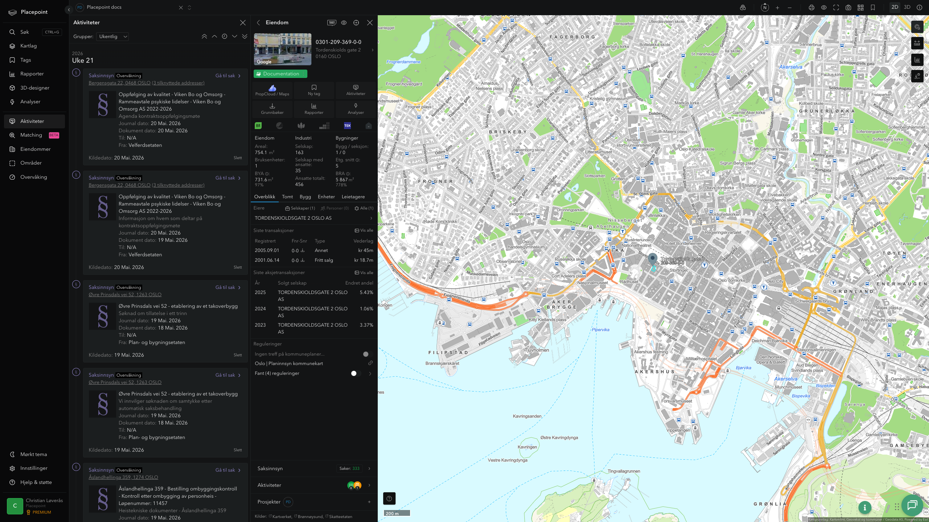
Task: Filter owners by Personer (0)
Action: click(335, 208)
